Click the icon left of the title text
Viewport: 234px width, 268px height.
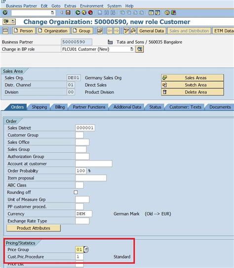[x=6, y=22]
